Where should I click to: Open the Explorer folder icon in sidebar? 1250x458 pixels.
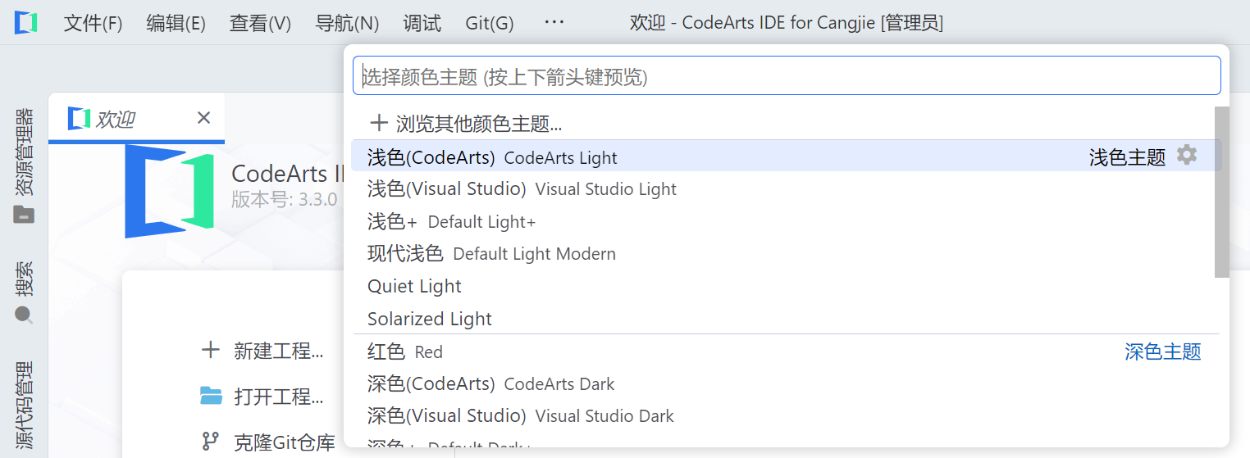pos(25,215)
